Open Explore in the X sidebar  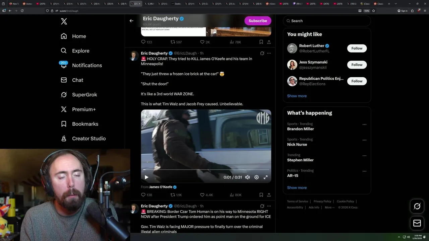click(x=75, y=51)
